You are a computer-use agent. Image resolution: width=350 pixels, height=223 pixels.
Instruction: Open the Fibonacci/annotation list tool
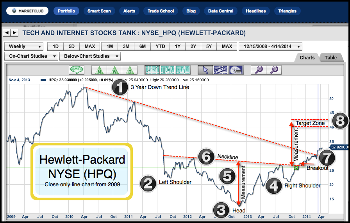(x=236, y=70)
